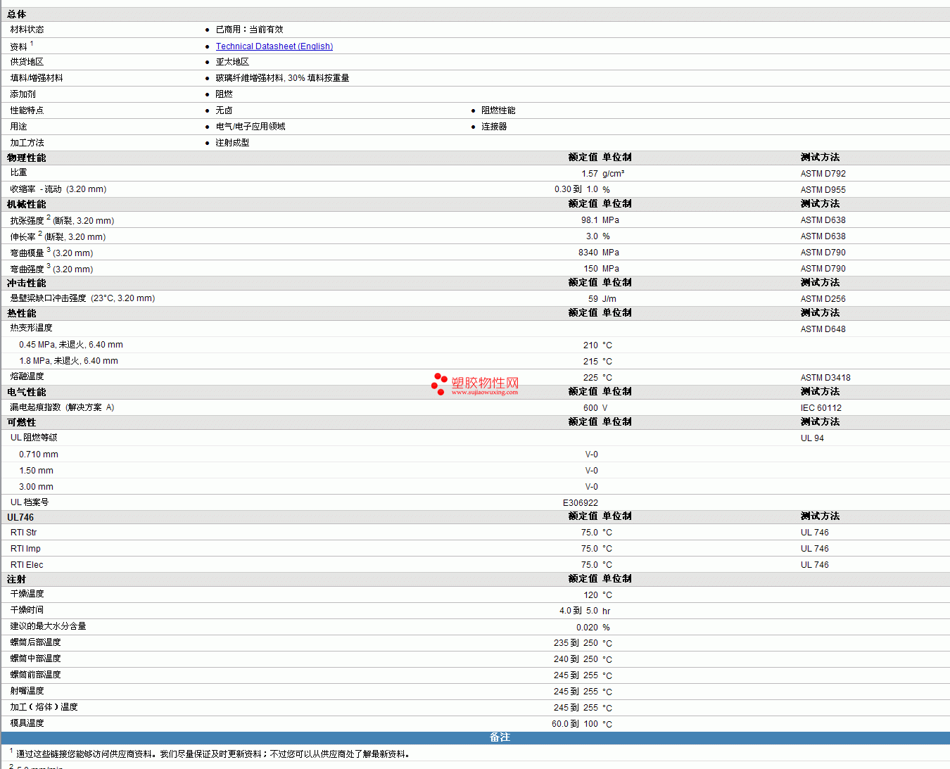The image size is (950, 769).
Task: Click the ASTM D3418 test method text
Action: tap(825, 378)
